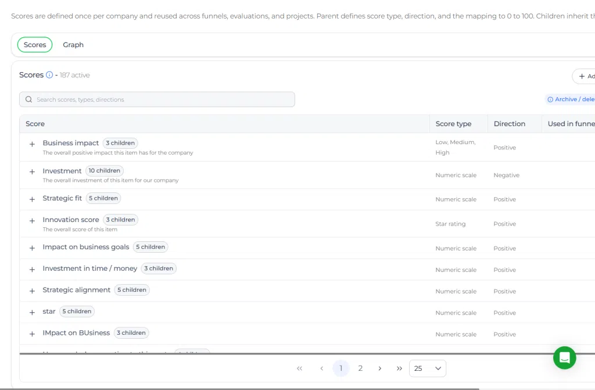Image resolution: width=595 pixels, height=390 pixels.
Task: Focus the Search scores, types, directions field
Action: point(157,99)
